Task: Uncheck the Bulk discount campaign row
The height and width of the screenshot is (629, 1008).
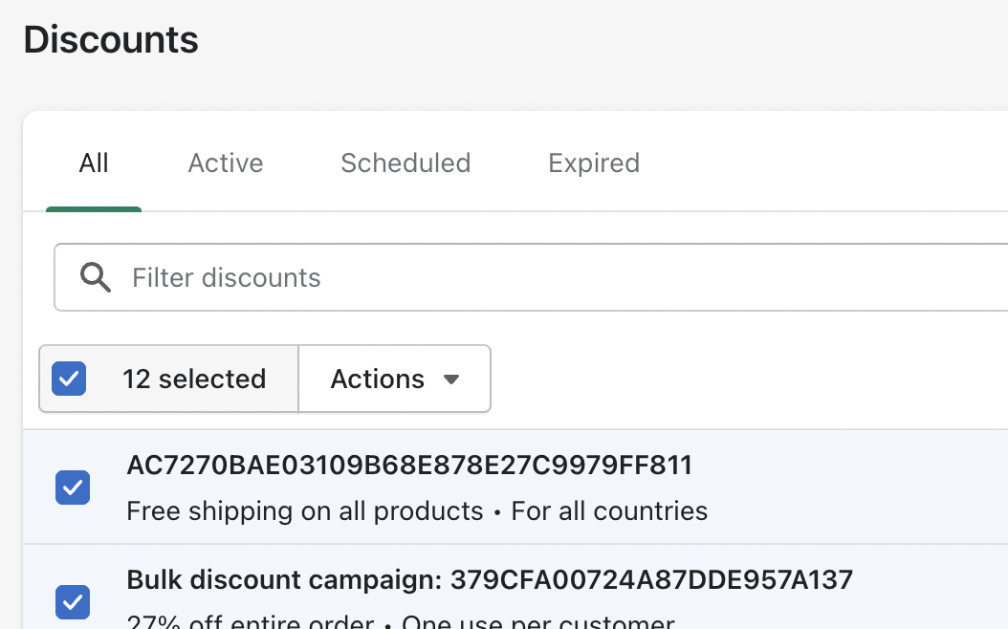Action: 73,601
